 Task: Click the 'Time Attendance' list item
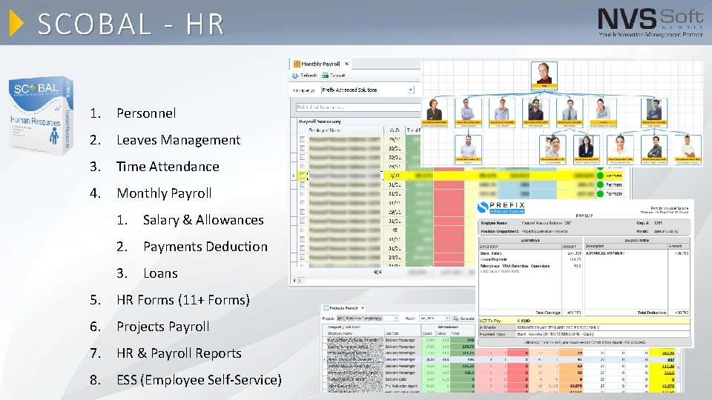click(168, 167)
